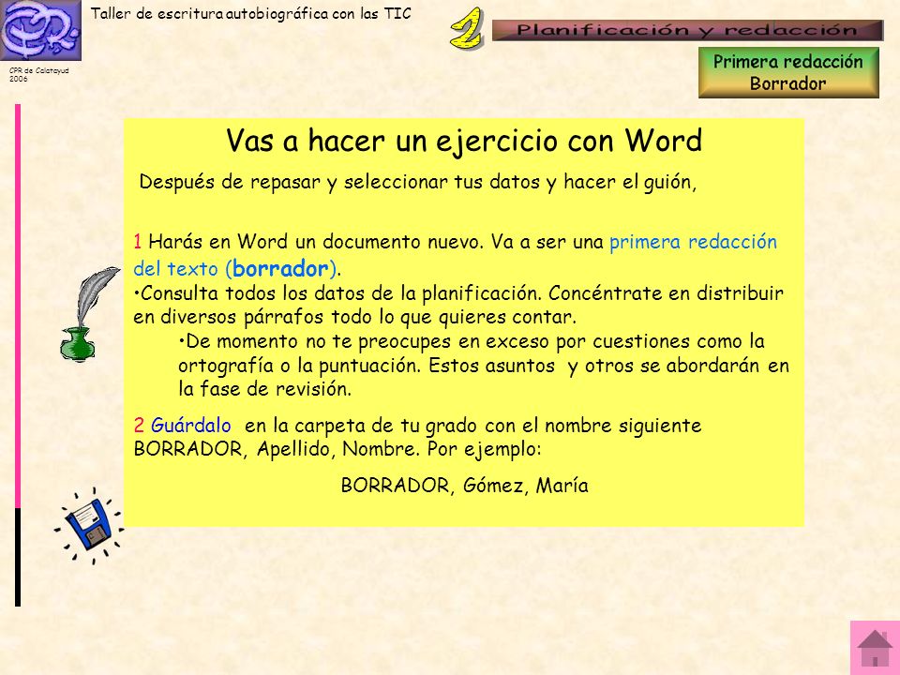Click the pink home icon
Screen dimensions: 900x675
pos(875,648)
